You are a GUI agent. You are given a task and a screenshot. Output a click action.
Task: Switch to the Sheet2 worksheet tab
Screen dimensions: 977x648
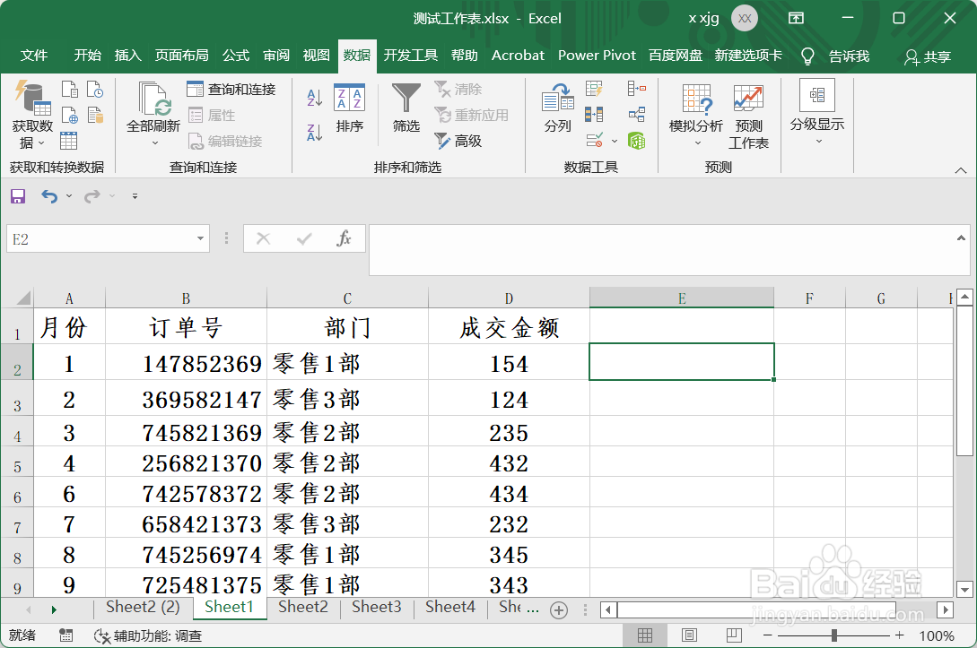302,607
